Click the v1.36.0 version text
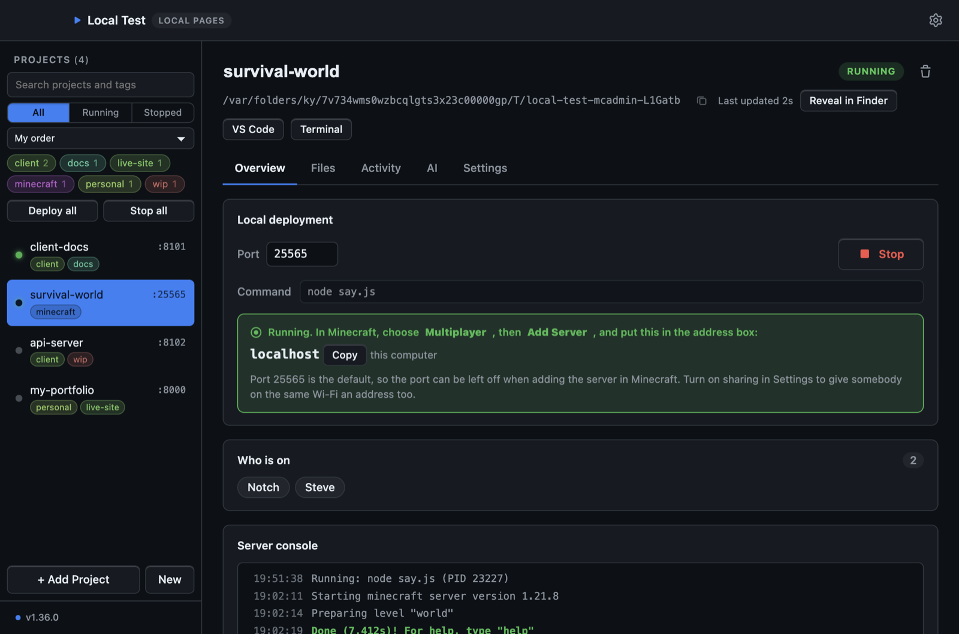 42,617
